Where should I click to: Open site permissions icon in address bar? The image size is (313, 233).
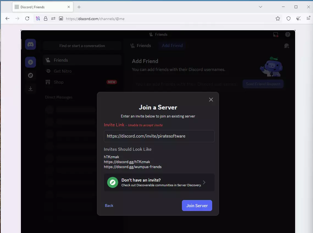(53, 19)
